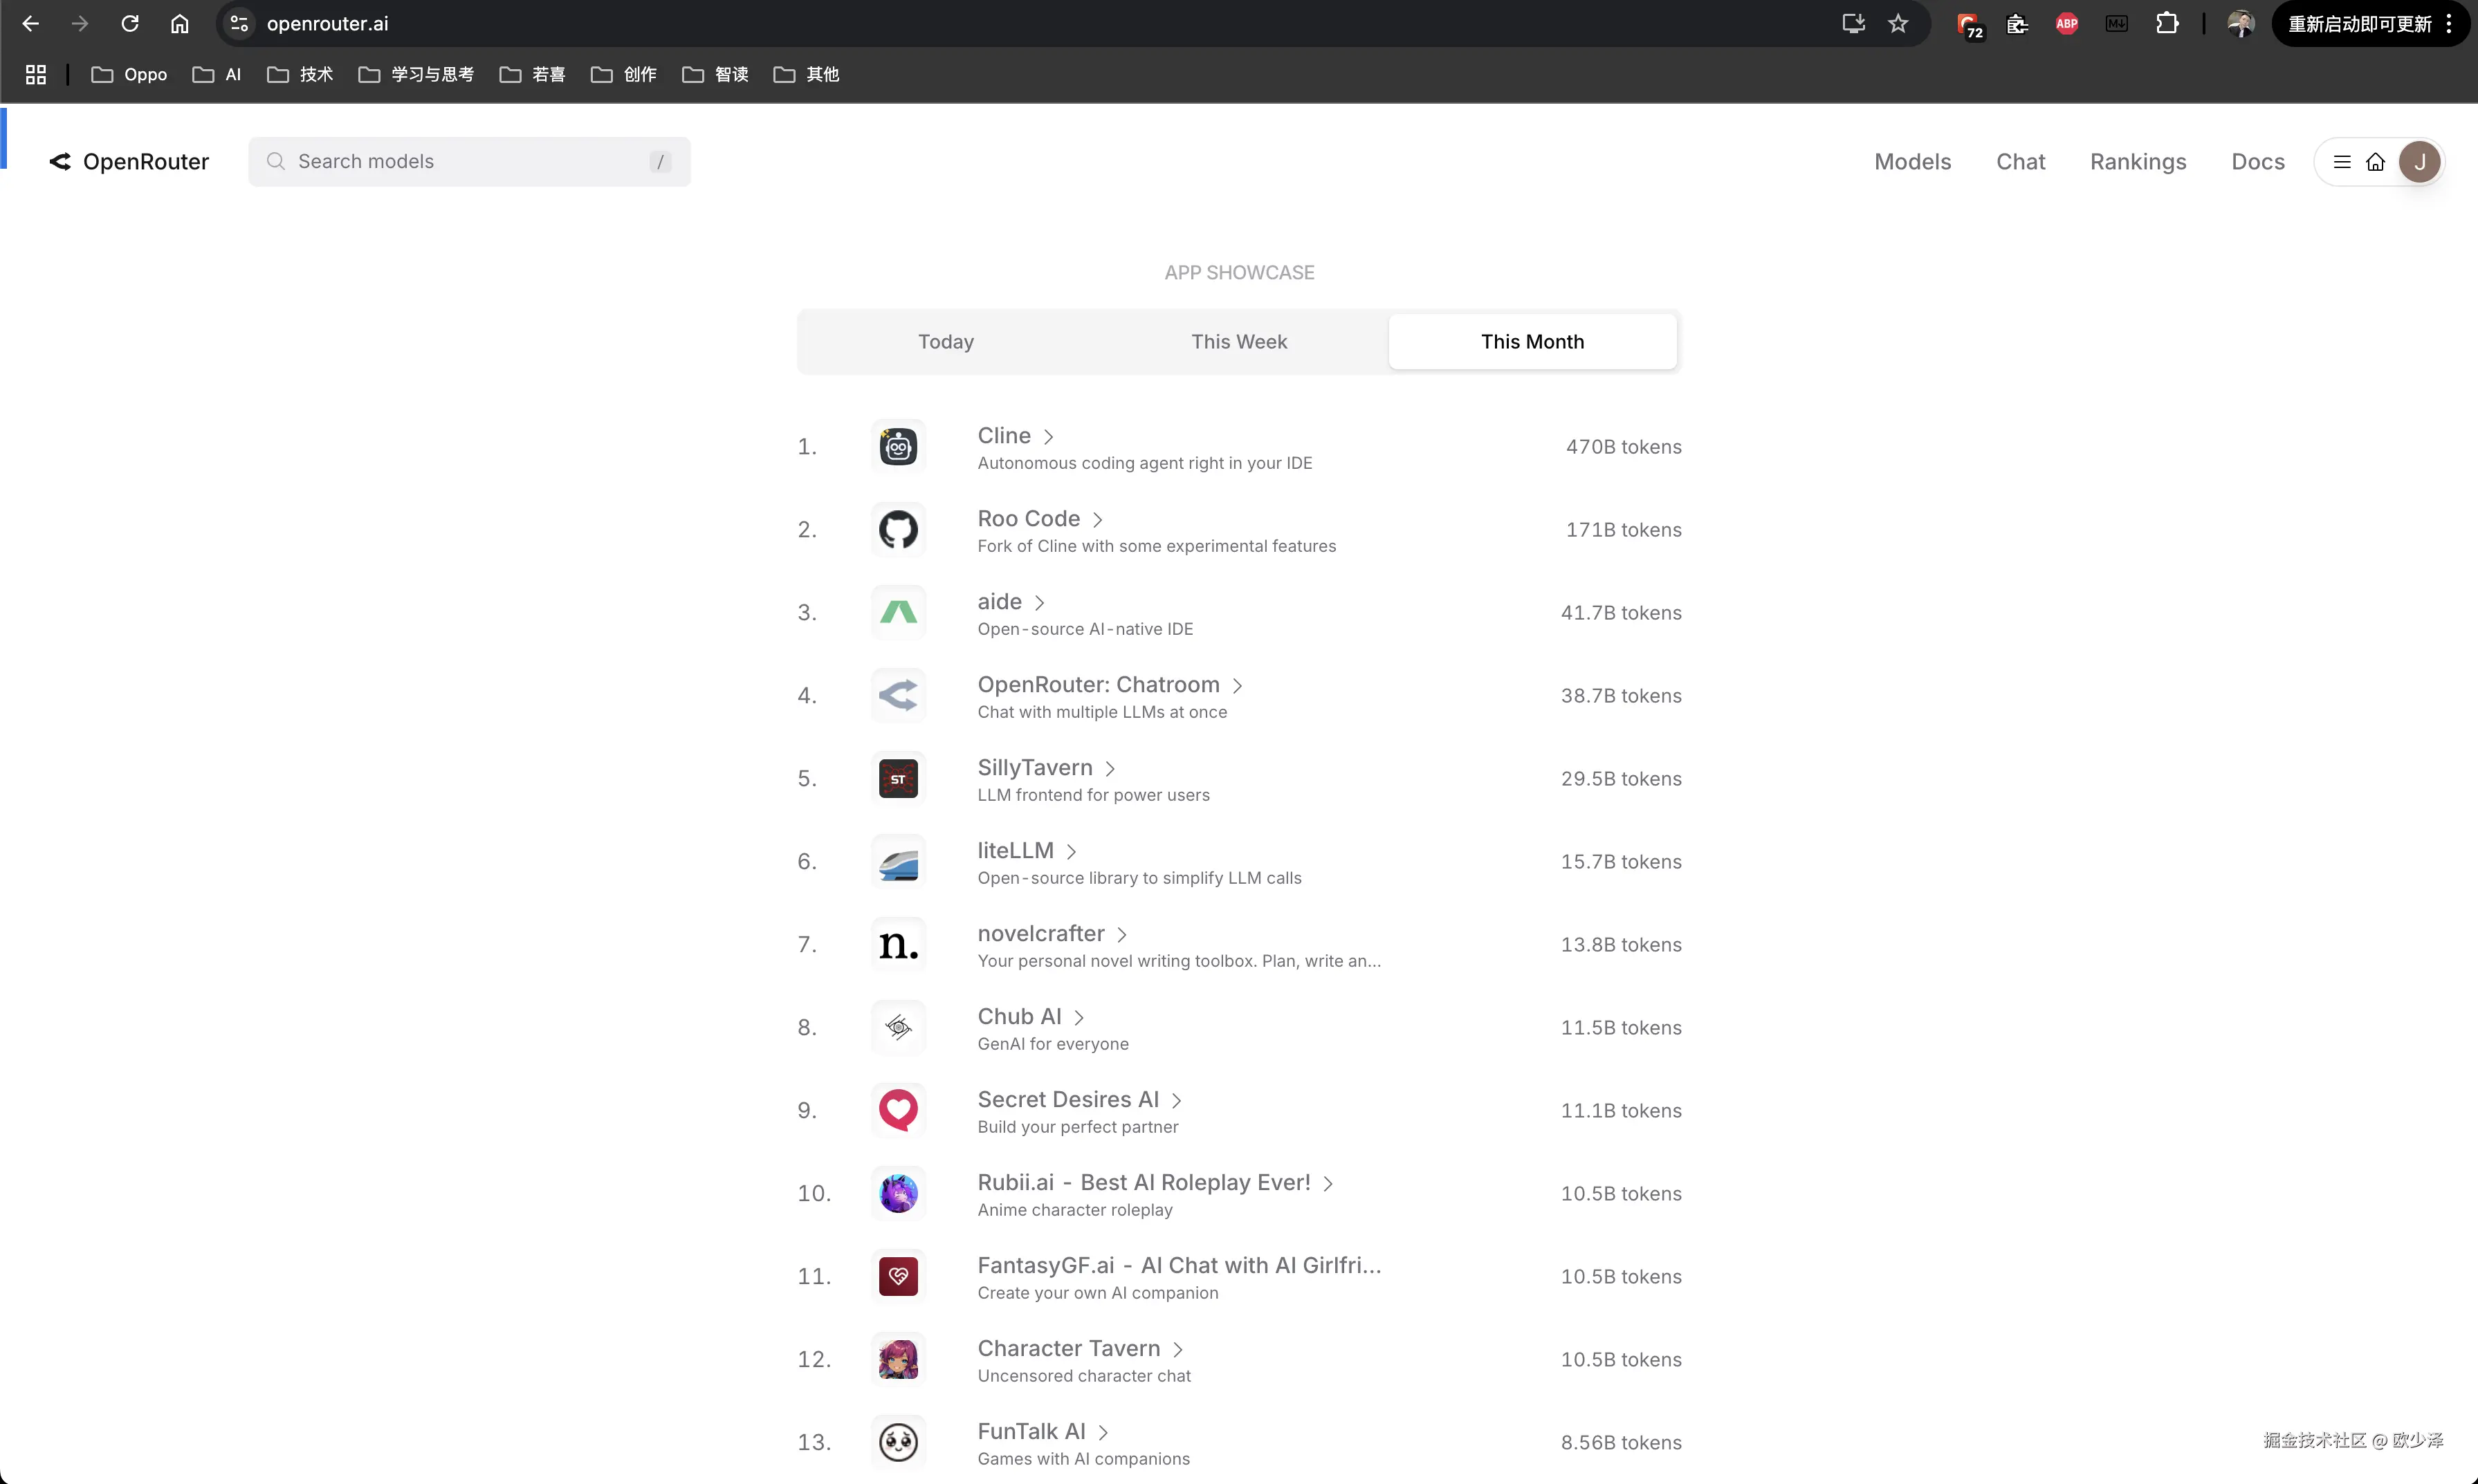2478x1484 pixels.
Task: Click the home icon beside user avatar
Action: coord(2375,162)
